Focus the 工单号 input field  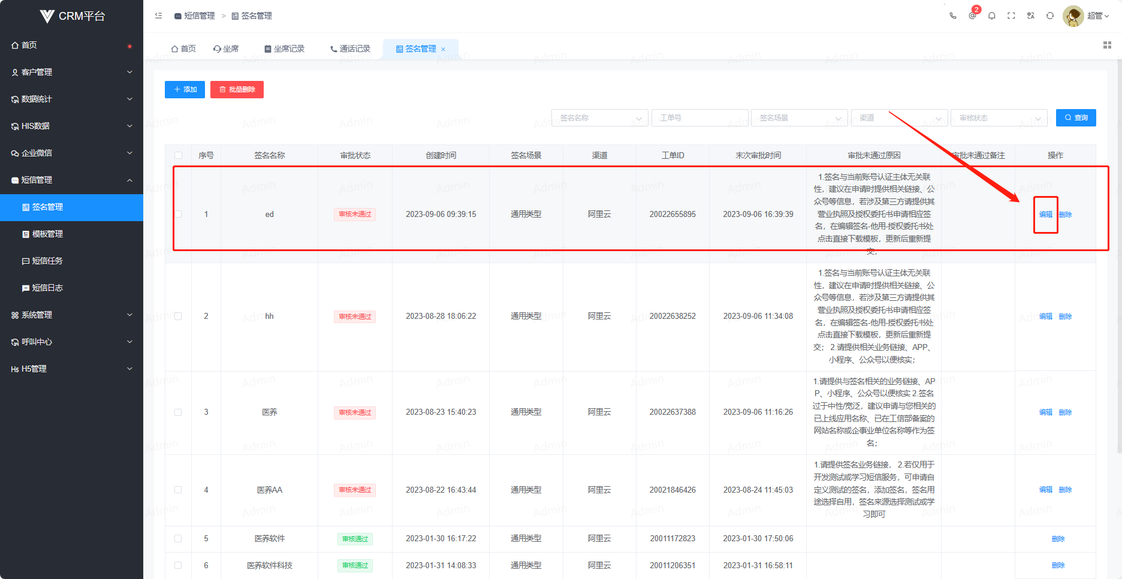(x=700, y=118)
